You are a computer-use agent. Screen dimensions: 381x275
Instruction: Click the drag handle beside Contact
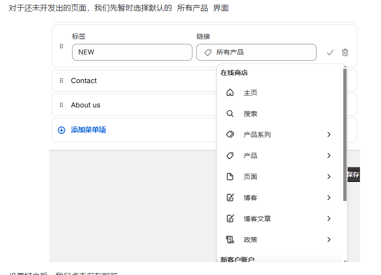62,80
